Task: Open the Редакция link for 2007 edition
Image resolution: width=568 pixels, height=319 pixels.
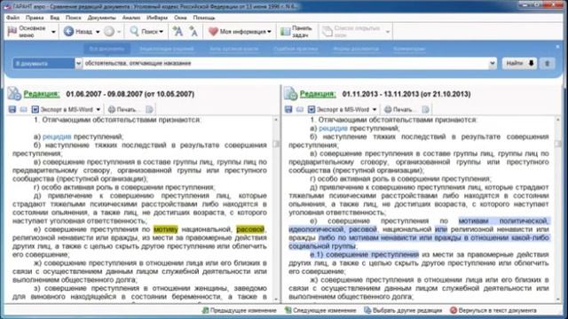Action: (42, 94)
